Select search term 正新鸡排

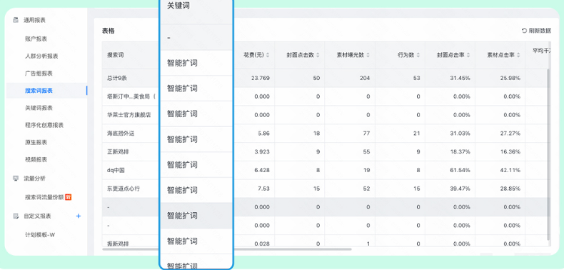[x=118, y=152]
